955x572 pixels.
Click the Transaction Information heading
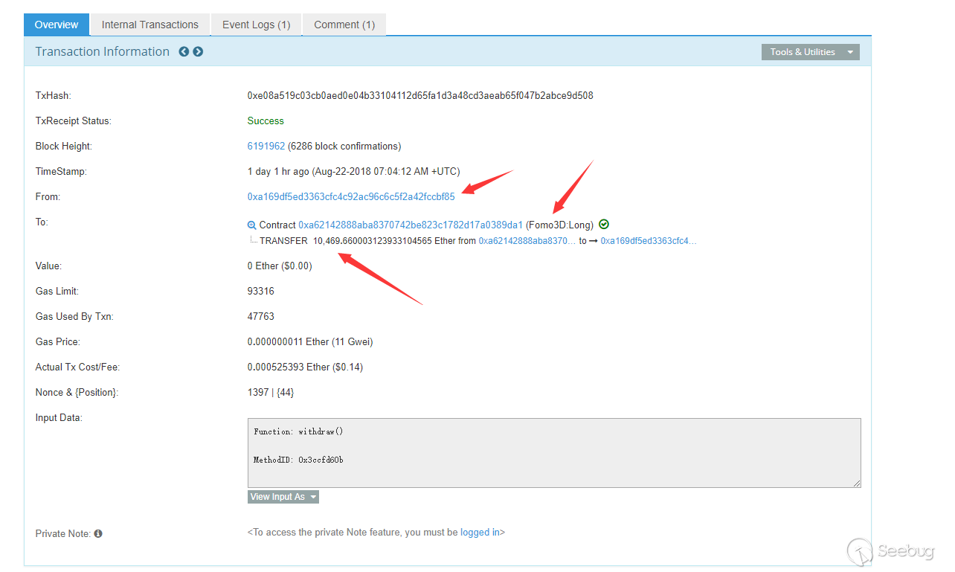(x=103, y=51)
